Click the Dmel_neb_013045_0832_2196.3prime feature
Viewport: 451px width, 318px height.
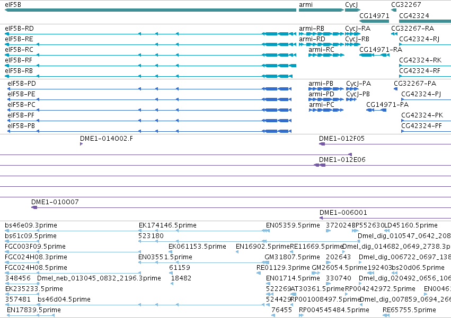pos(39,284)
